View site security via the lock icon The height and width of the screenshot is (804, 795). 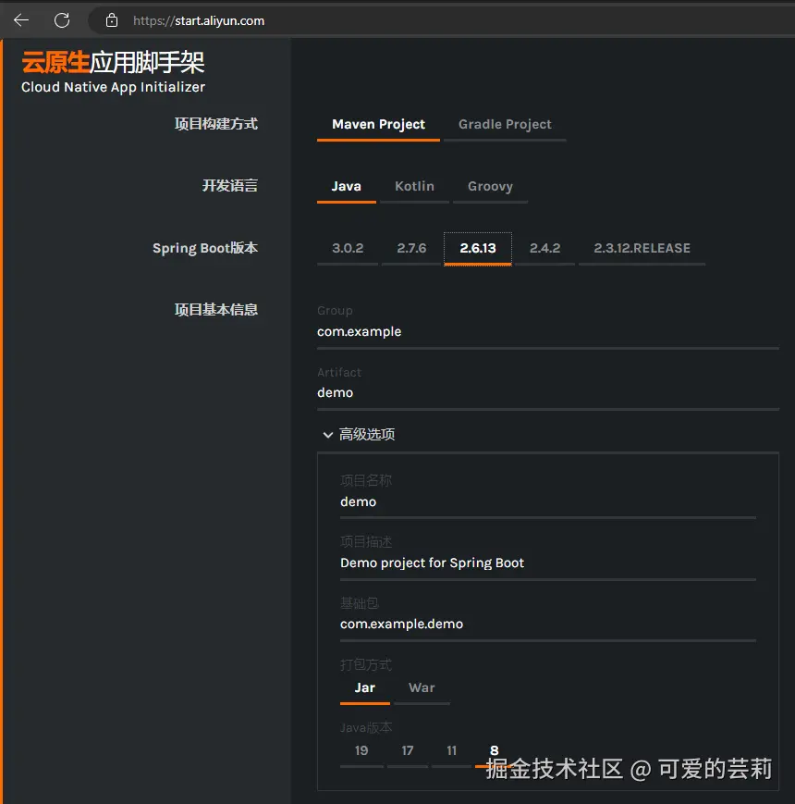click(112, 20)
